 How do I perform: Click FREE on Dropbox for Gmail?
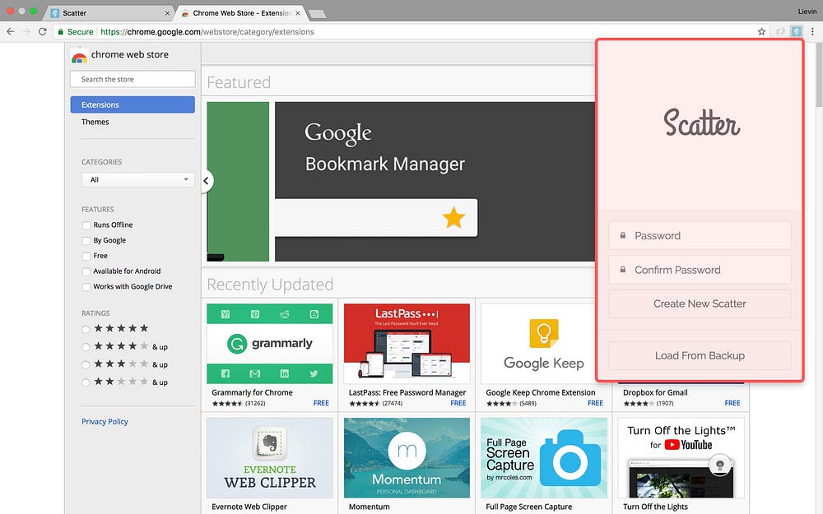click(x=732, y=403)
